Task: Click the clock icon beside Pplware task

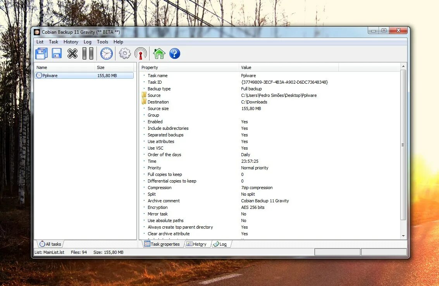Action: click(39, 75)
